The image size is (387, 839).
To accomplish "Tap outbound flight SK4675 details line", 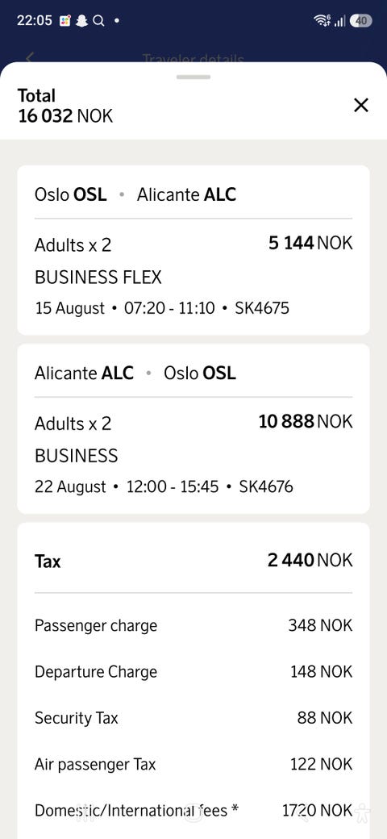I will [162, 308].
